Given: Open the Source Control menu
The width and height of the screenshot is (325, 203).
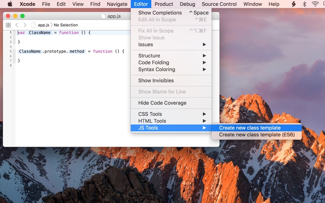Looking at the screenshot, I should [x=219, y=4].
